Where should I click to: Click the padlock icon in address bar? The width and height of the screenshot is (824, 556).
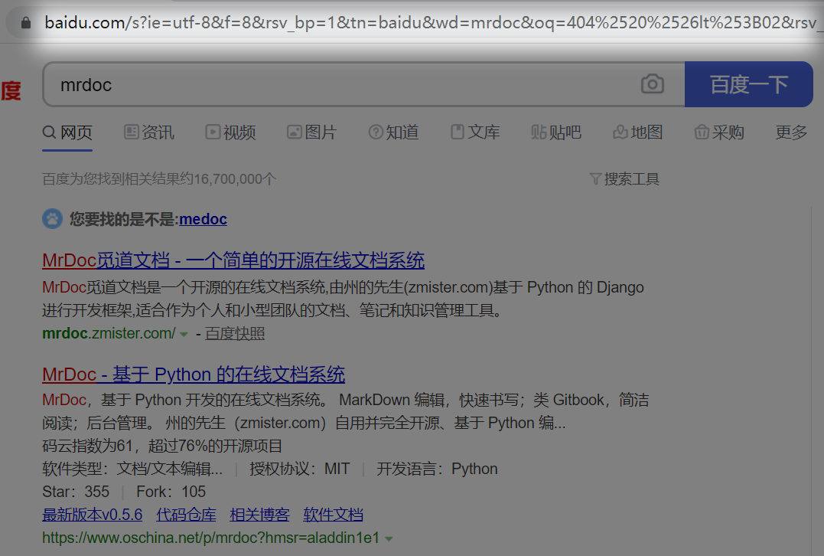[x=26, y=23]
